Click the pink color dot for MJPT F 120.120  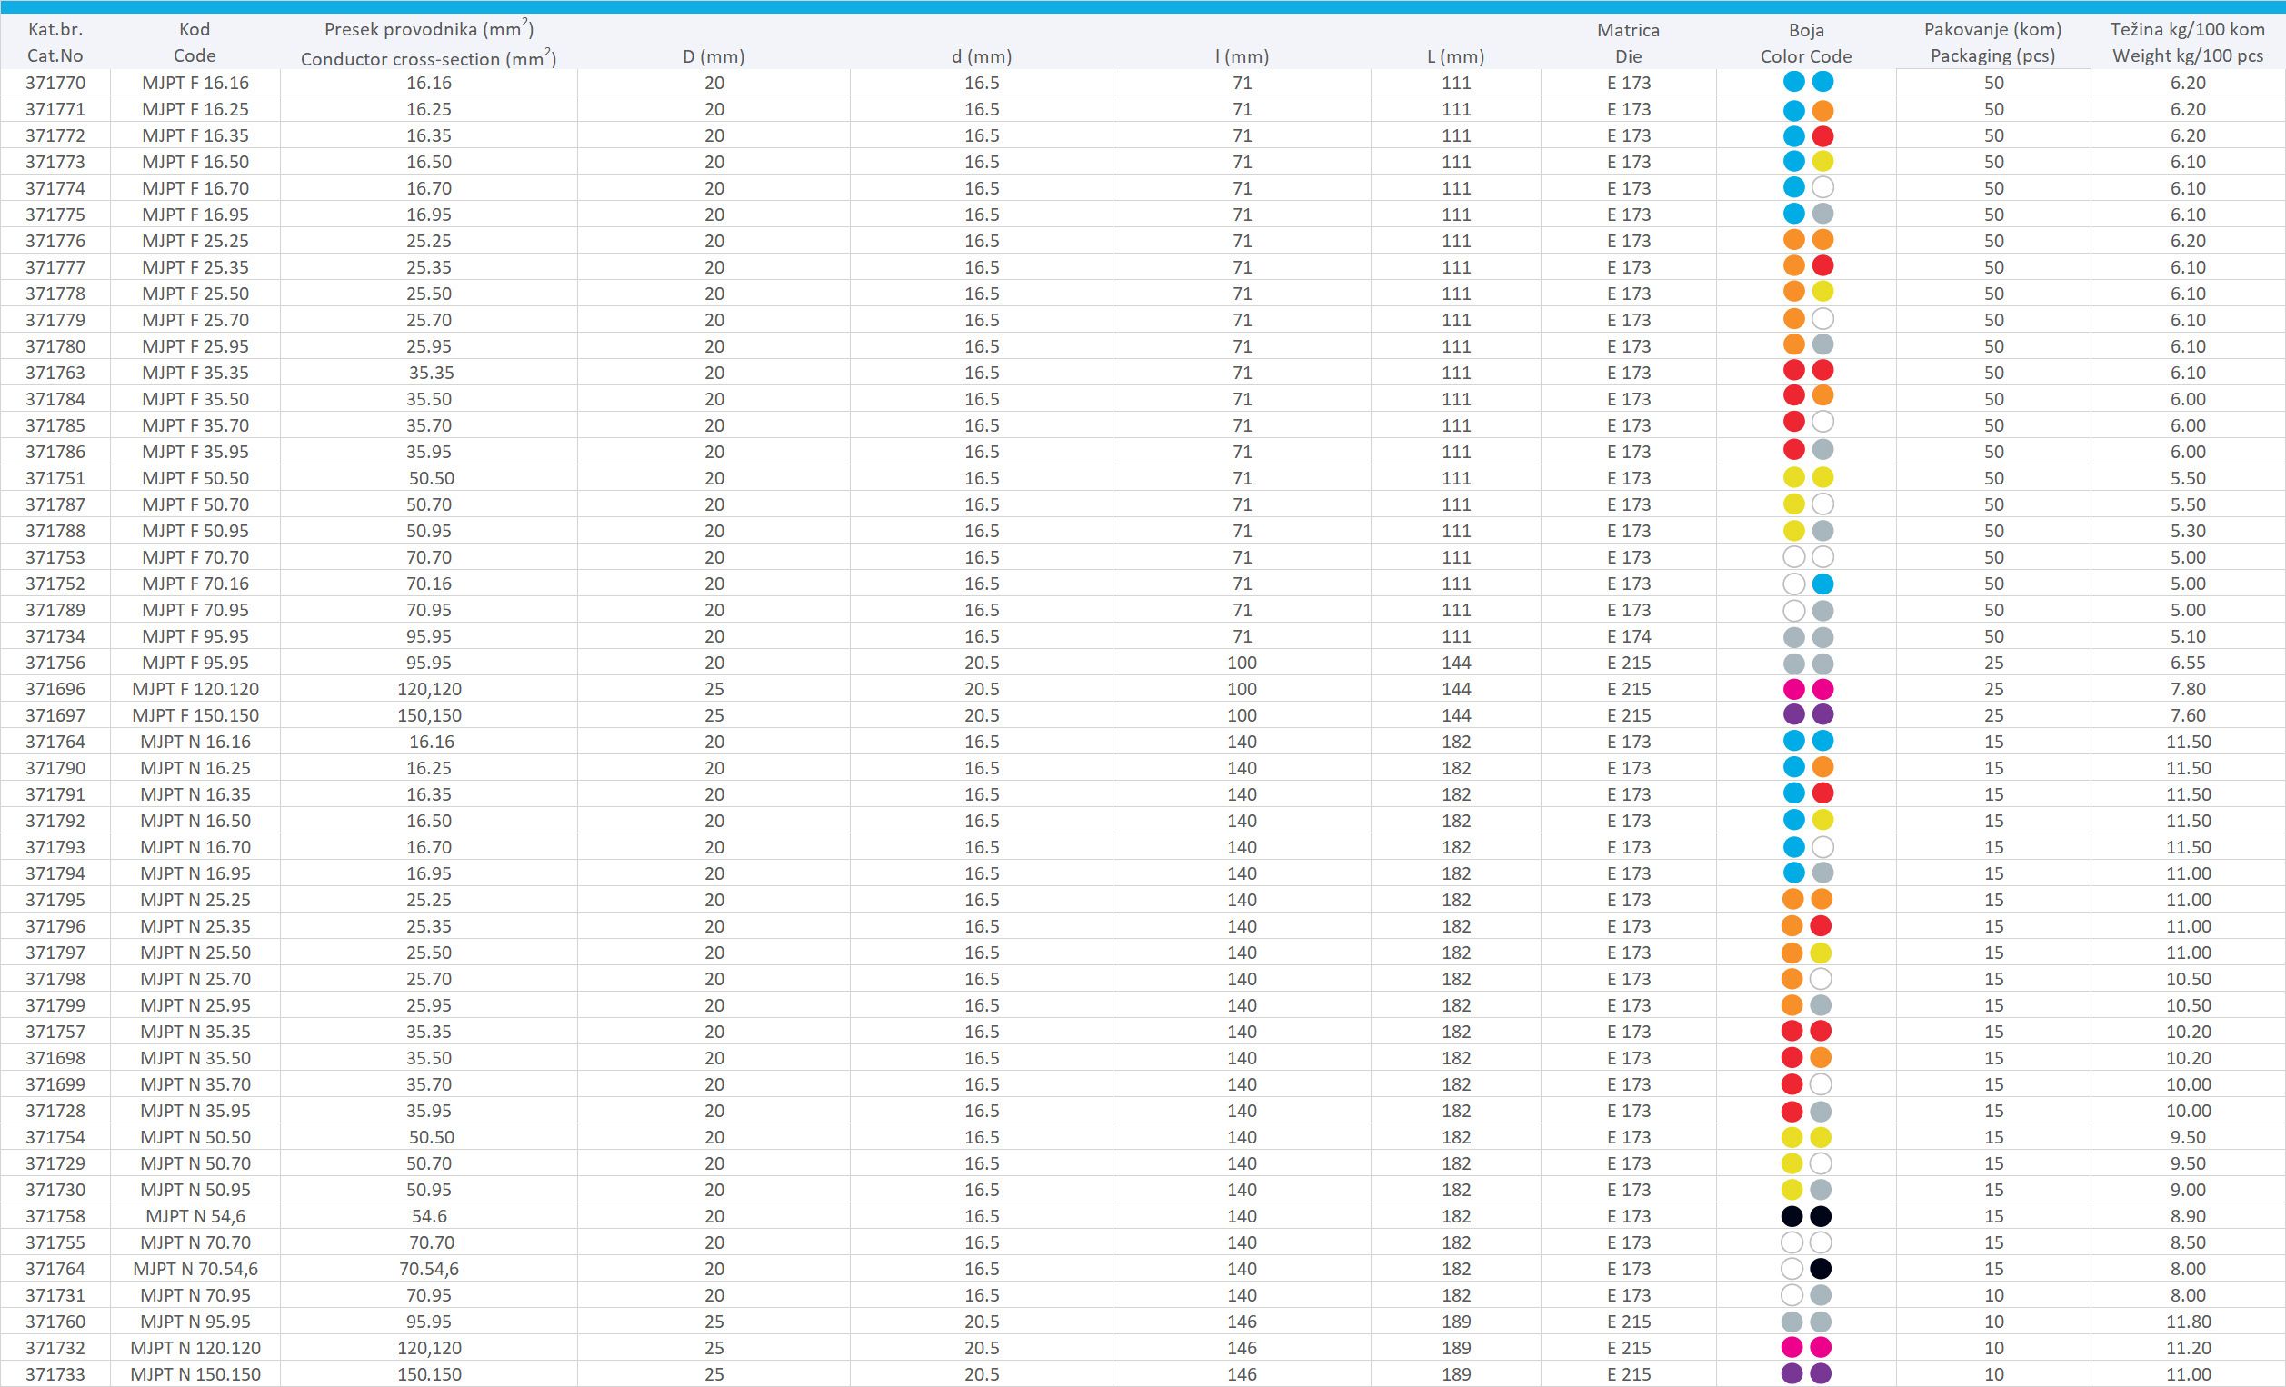[1793, 689]
